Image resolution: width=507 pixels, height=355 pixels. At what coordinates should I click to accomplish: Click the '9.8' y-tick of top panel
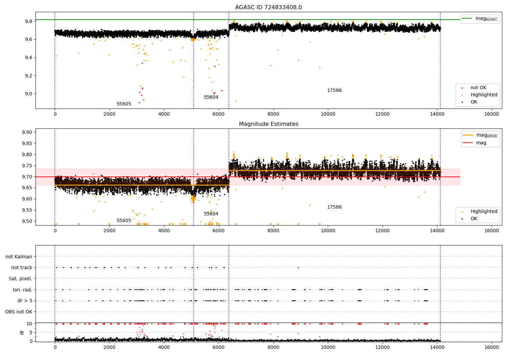point(28,21)
